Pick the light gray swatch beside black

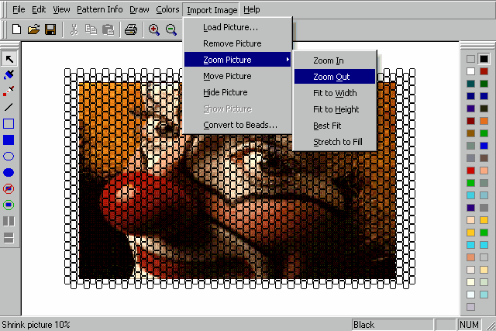tap(470, 59)
